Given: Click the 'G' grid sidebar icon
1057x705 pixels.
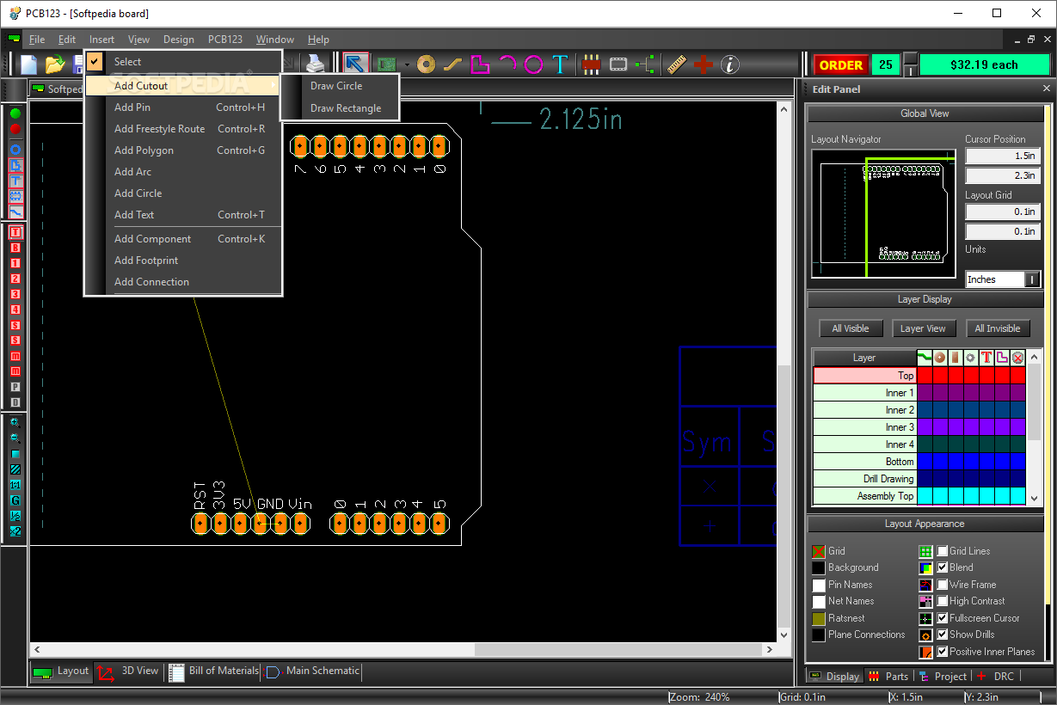Looking at the screenshot, I should point(15,500).
